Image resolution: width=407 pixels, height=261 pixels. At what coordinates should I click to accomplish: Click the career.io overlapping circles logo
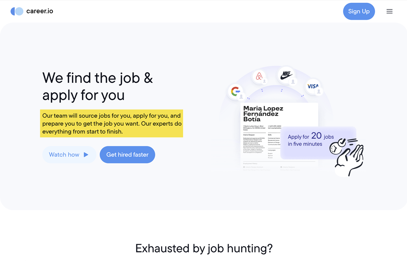(17, 11)
